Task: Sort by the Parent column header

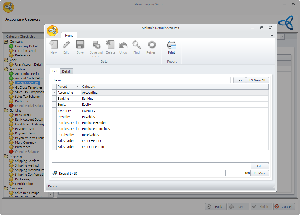Action: (x=68, y=87)
